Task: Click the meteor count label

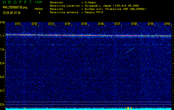Action: [39, 9]
